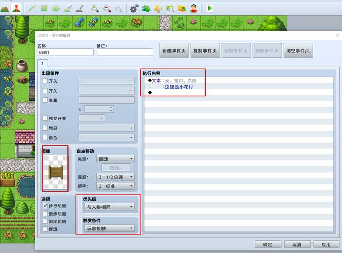Open the 优先级 dropdown showing 与人物相同
342x253 pixels.
[110, 207]
